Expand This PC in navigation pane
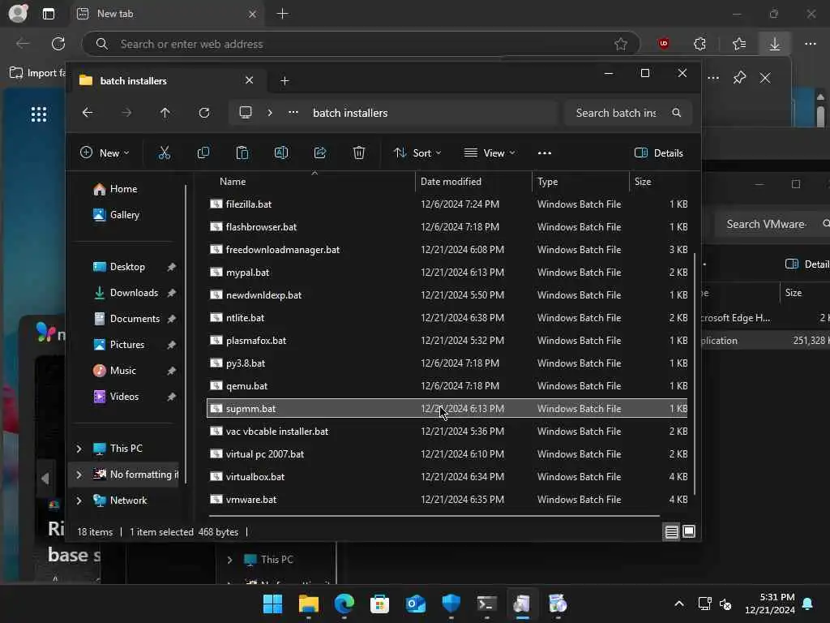 click(79, 449)
